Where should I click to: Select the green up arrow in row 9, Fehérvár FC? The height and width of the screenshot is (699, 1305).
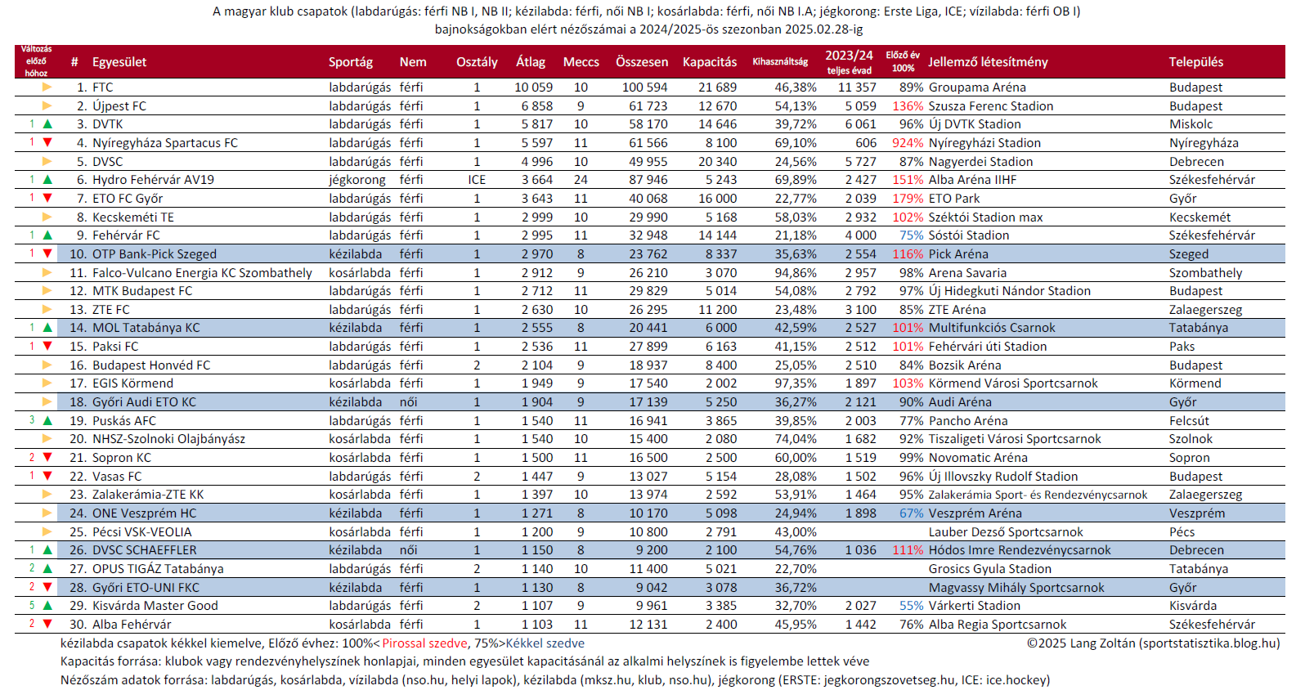[x=47, y=235]
